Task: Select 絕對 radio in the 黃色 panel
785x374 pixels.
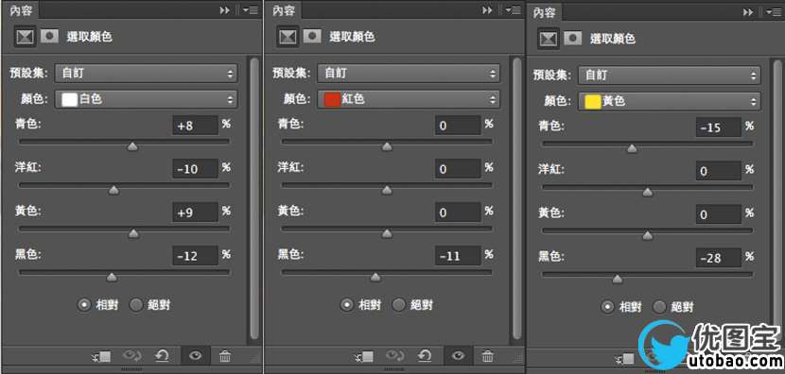Action: tap(660, 307)
